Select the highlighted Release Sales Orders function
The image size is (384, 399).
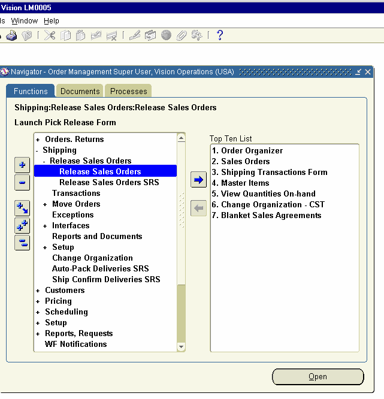[x=105, y=171]
